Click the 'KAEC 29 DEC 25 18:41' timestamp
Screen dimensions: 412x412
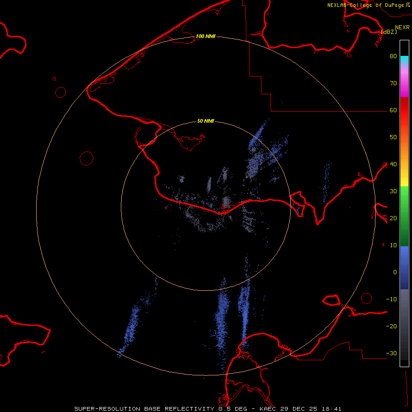pos(300,409)
